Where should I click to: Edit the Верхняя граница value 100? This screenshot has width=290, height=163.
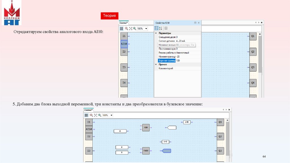pyautogui.click(x=188, y=61)
